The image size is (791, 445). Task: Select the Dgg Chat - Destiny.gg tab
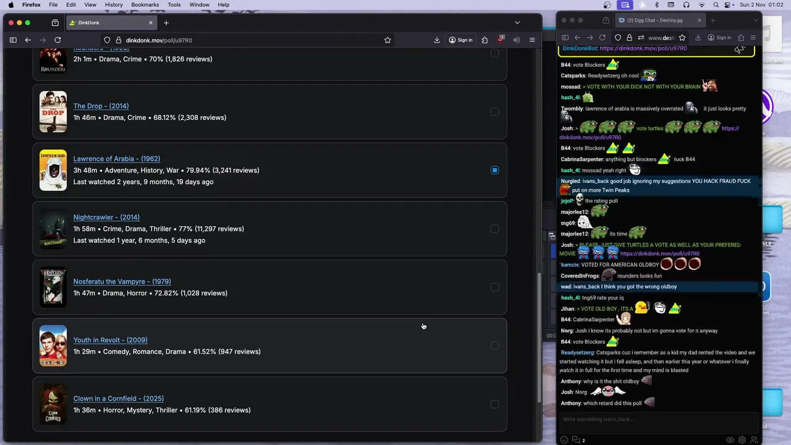[659, 20]
